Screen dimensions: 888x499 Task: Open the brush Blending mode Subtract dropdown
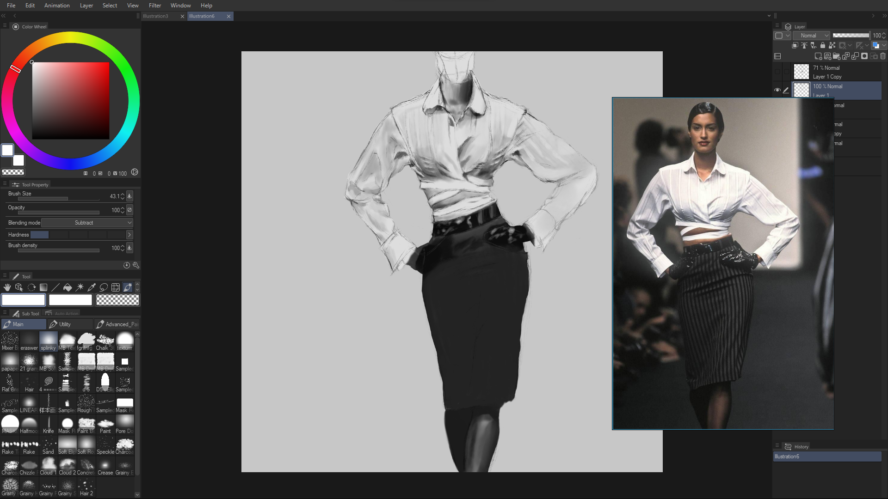[x=87, y=223]
